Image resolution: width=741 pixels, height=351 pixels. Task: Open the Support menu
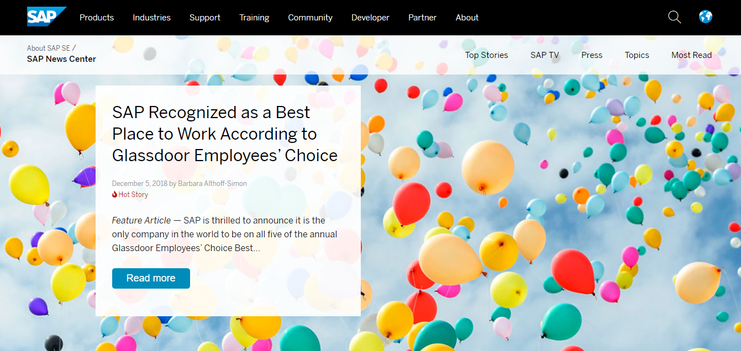tap(205, 18)
